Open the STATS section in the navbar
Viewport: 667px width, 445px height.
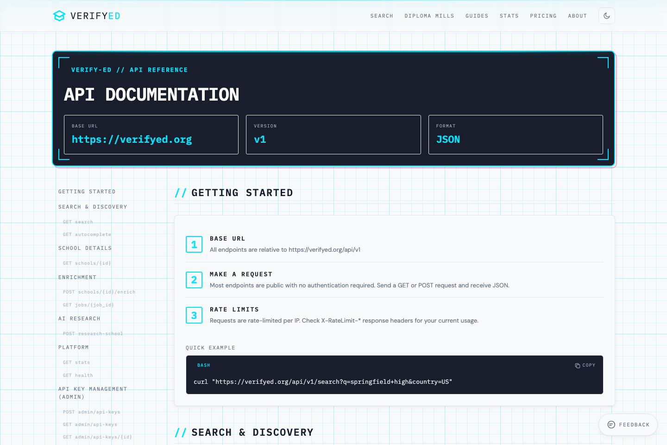point(509,16)
